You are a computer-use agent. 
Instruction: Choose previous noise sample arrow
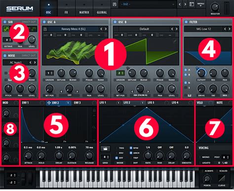(x=30, y=62)
